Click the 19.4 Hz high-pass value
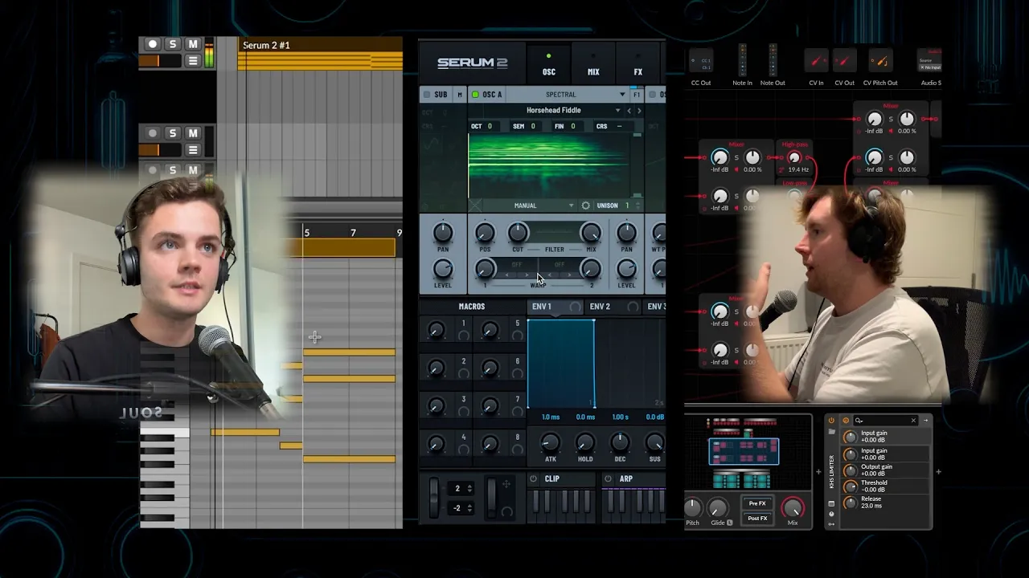 click(798, 170)
